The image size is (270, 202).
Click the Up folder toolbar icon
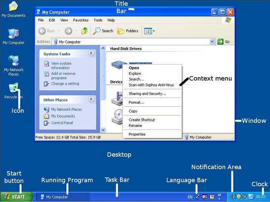click(x=84, y=31)
